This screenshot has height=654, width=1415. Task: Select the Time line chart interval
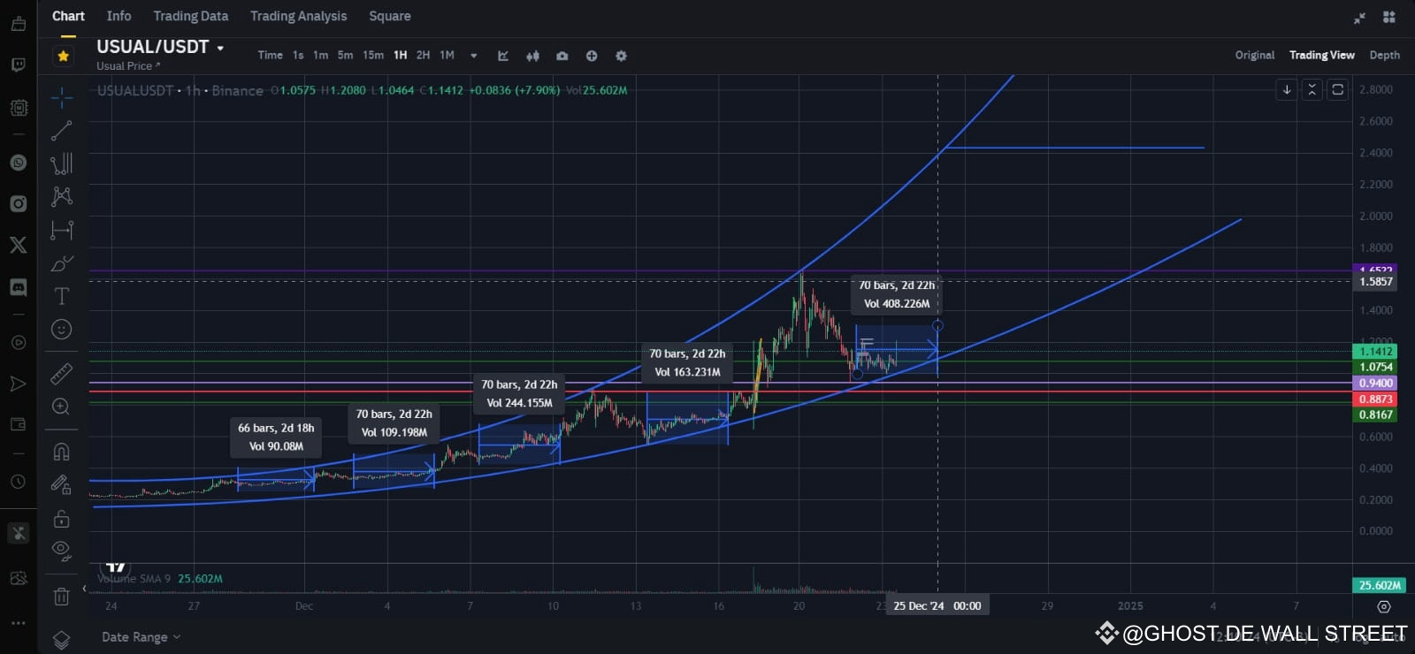(270, 55)
